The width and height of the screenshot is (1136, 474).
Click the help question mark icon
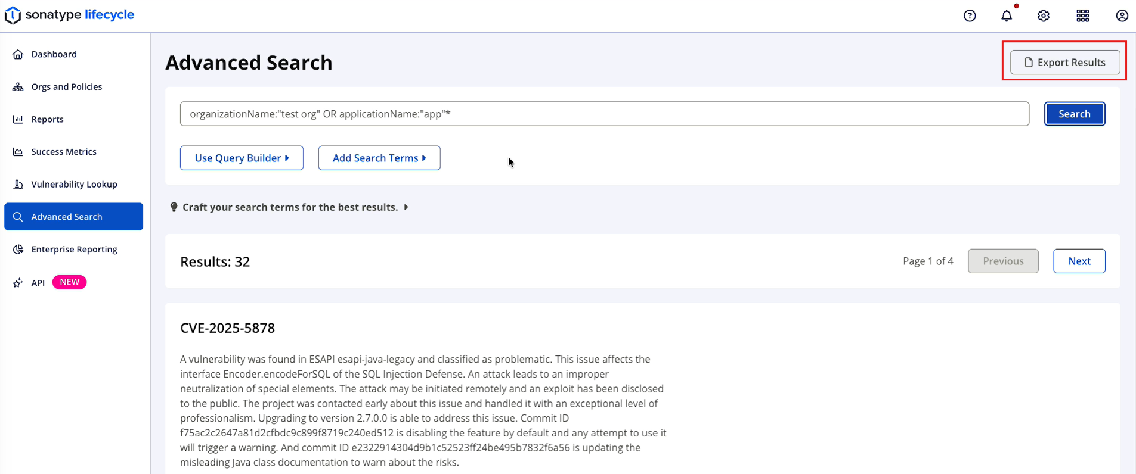click(970, 16)
